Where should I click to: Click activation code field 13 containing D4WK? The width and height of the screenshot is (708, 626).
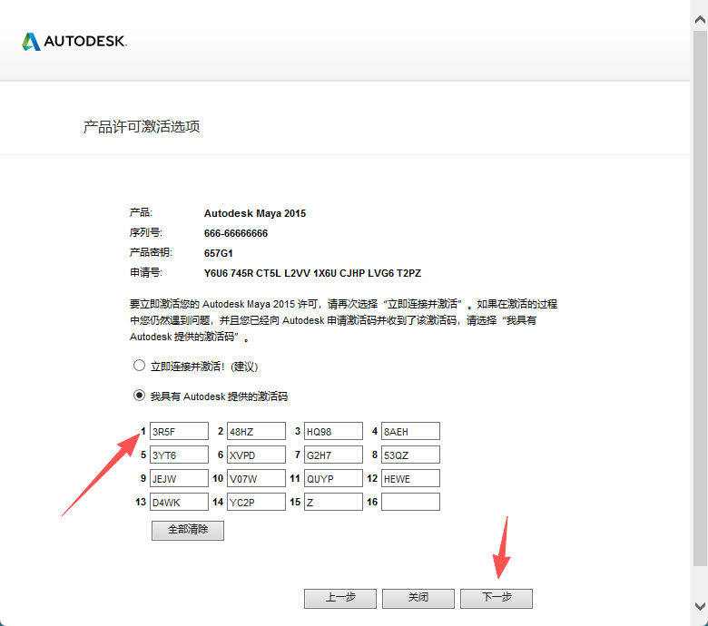click(x=179, y=502)
